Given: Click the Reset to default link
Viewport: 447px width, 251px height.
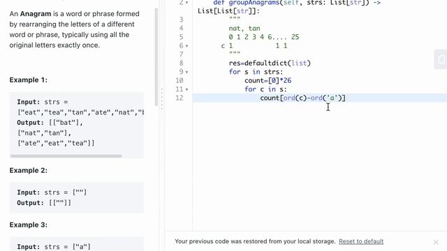Looking at the screenshot, I should [x=361, y=241].
